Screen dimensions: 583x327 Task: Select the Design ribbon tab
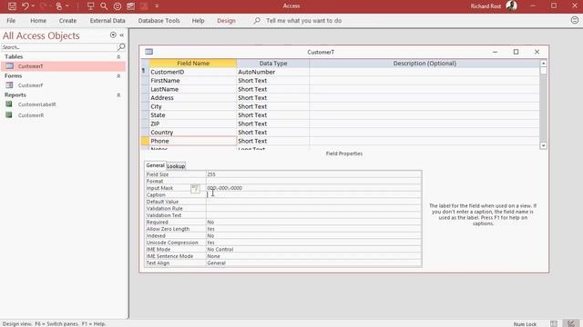click(226, 21)
